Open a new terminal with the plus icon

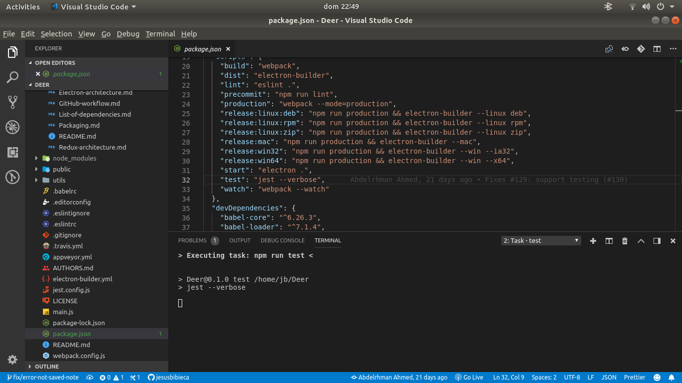click(x=593, y=241)
